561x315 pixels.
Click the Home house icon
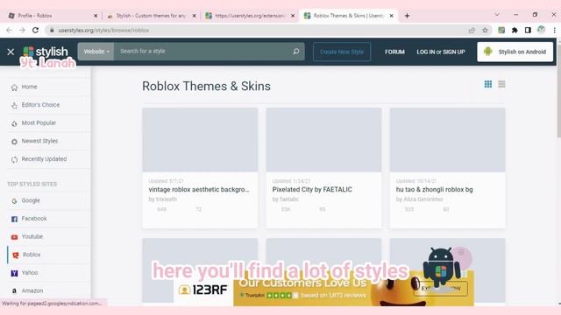tap(14, 87)
